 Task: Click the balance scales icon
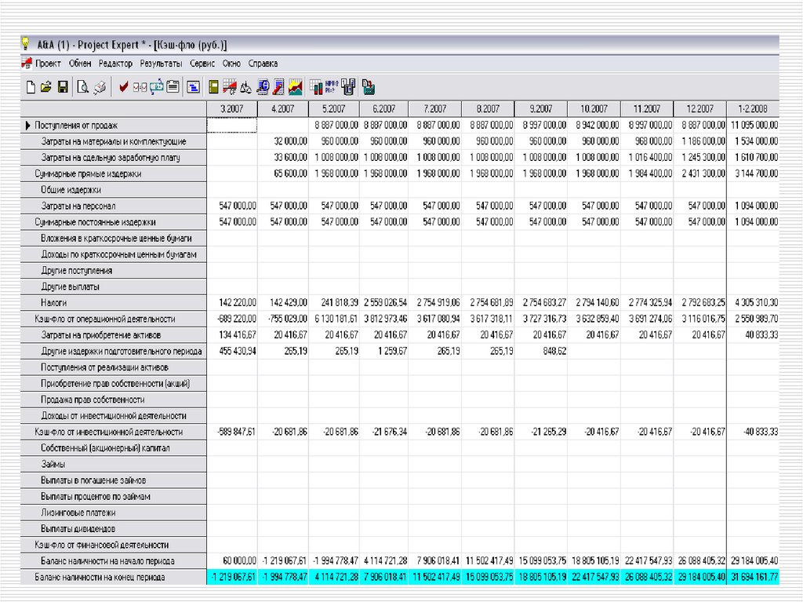(x=245, y=87)
